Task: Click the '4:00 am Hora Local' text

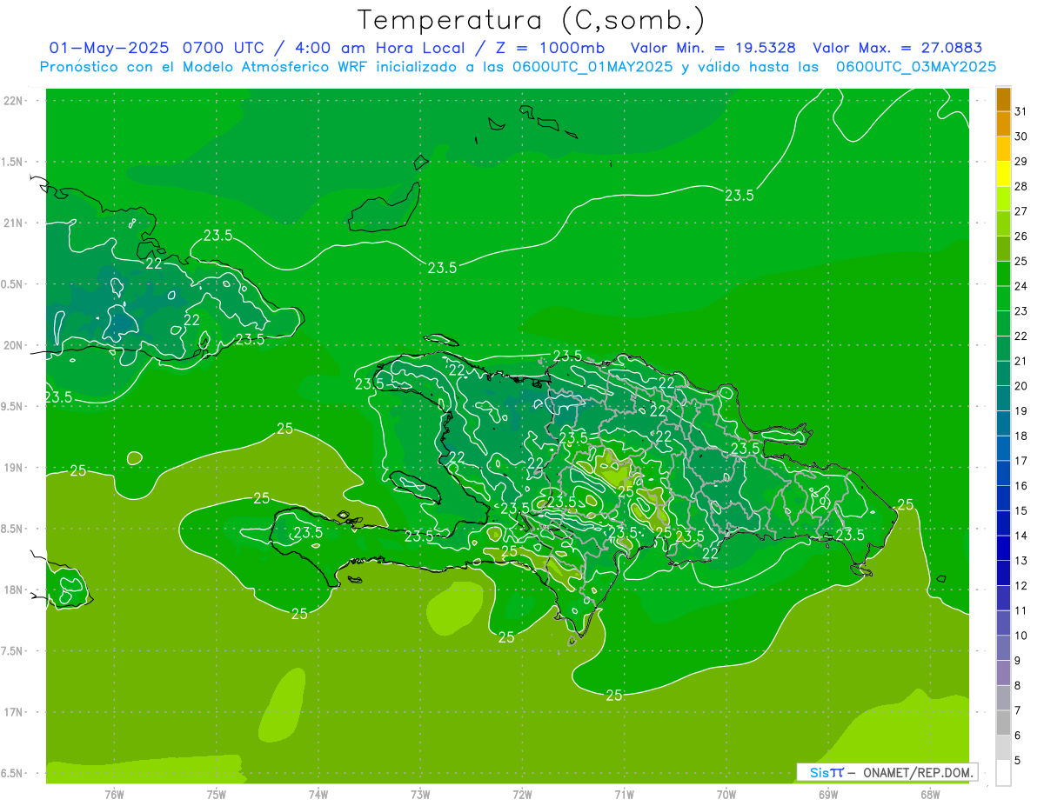Action: pos(375,48)
